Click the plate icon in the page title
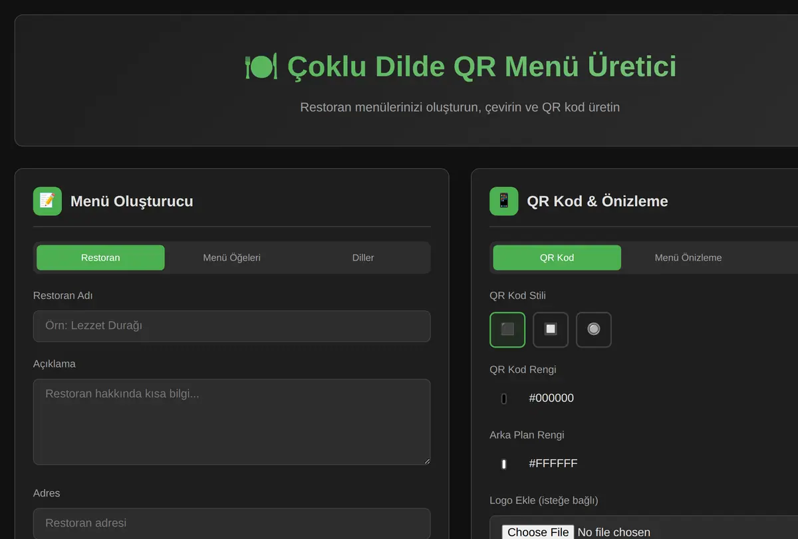Screen dimensions: 798x539 pyautogui.click(x=261, y=66)
